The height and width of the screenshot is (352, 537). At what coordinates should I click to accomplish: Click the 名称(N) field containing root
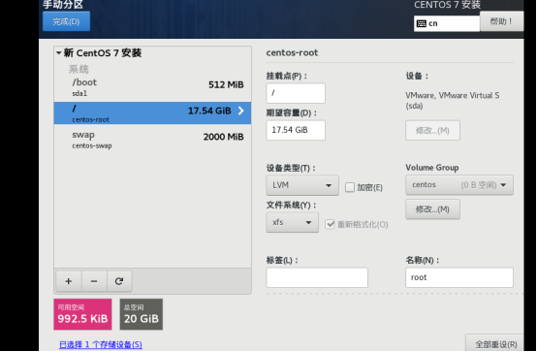pyautogui.click(x=459, y=277)
